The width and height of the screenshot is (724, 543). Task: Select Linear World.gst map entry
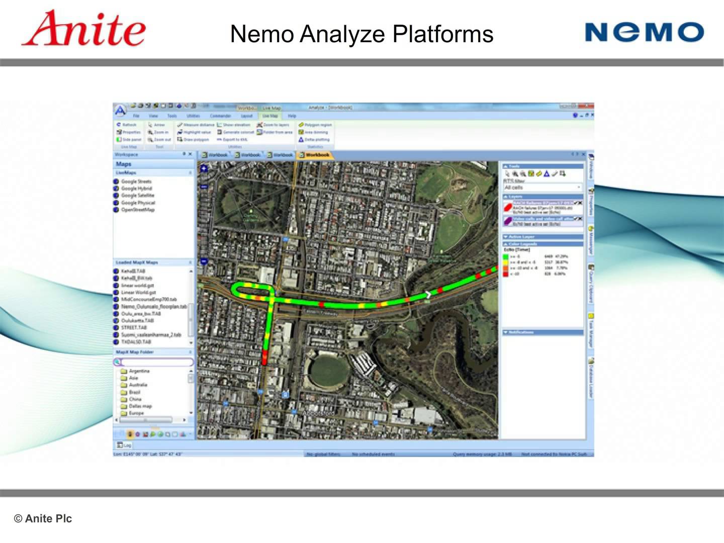pyautogui.click(x=135, y=292)
